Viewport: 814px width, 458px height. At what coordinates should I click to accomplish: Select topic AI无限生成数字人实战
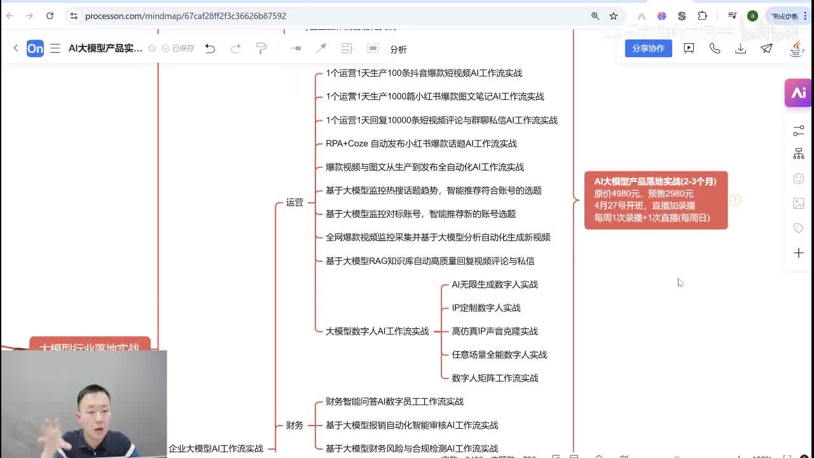pos(495,284)
